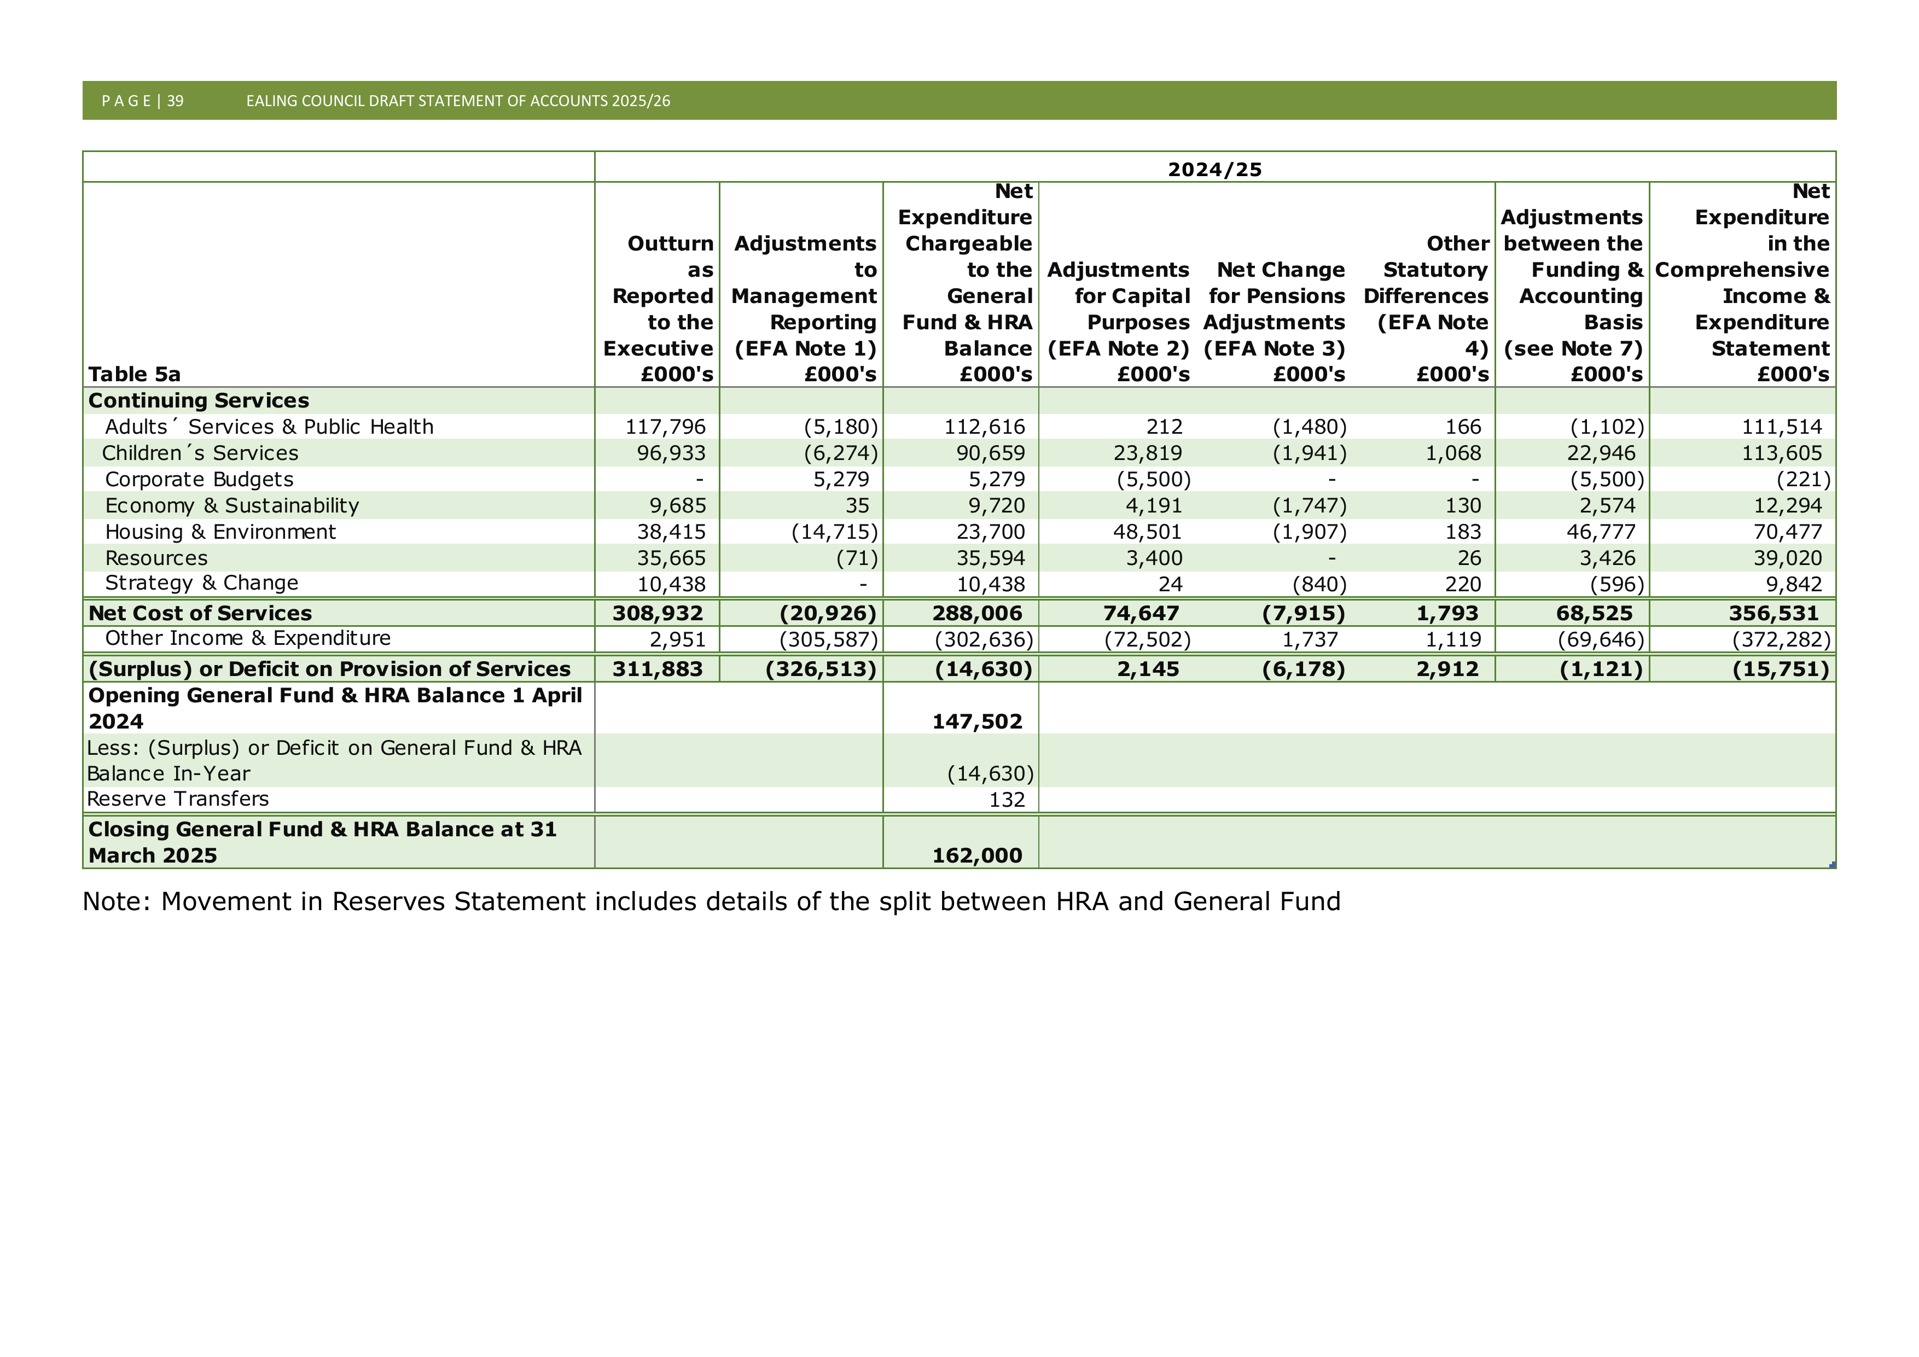Viewport: 1919px width, 1357px height.
Task: Click the Economy & Sustainability row label
Action: 231,505
